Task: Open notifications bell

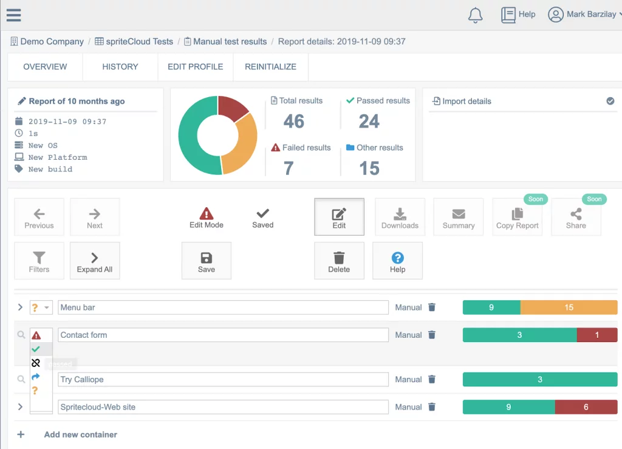Action: (475, 15)
